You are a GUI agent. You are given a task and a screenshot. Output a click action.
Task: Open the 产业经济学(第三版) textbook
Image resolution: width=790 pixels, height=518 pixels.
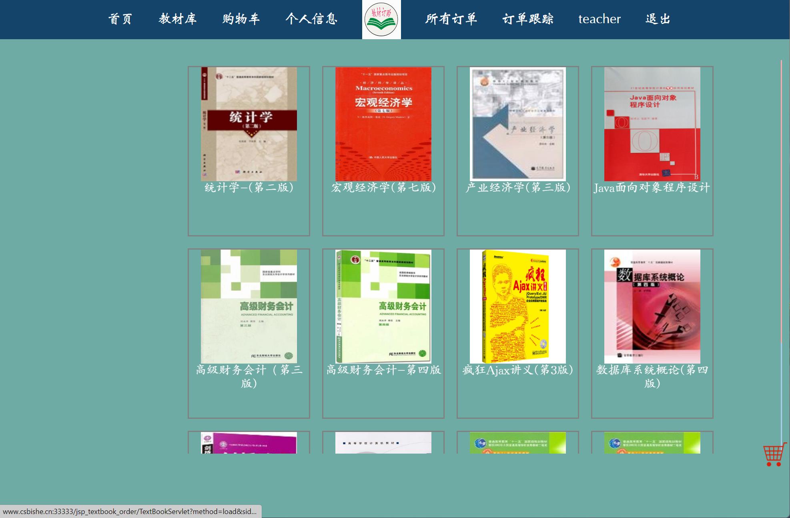(517, 122)
